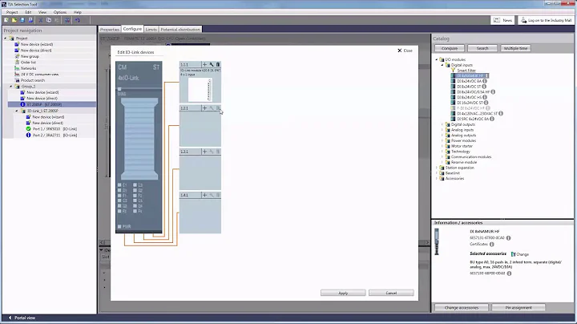Click the Open project toolbar icon
This screenshot has height=324, width=577.
(14, 20)
